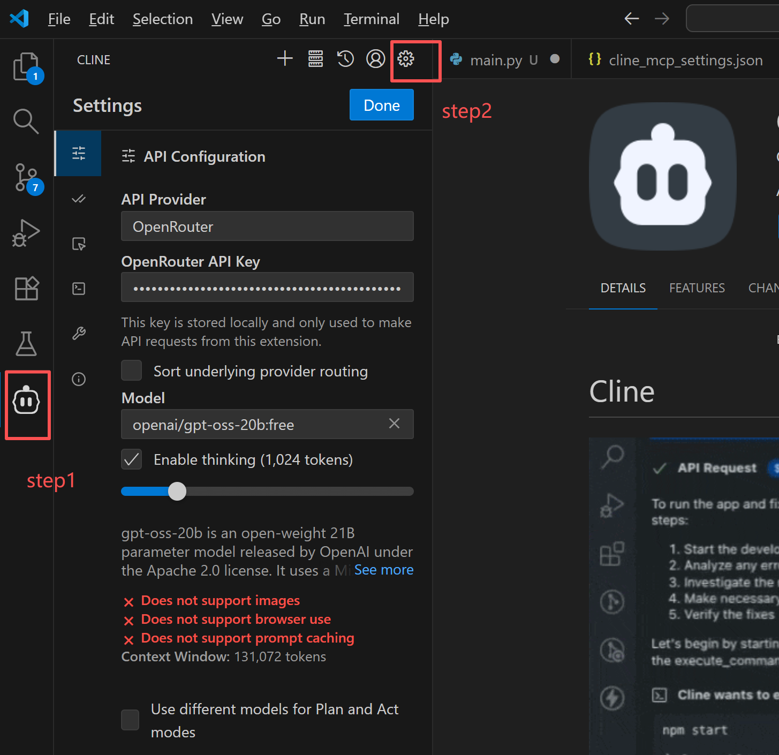Start a new Cline task with plus icon

[285, 58]
